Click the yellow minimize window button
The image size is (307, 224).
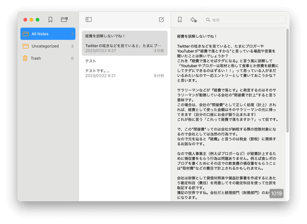[31, 20]
